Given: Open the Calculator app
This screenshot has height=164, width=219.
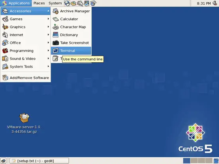Looking at the screenshot, I should [x=71, y=19].
